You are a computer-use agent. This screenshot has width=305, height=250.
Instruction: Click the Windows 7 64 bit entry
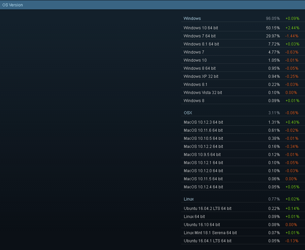[x=243, y=36]
